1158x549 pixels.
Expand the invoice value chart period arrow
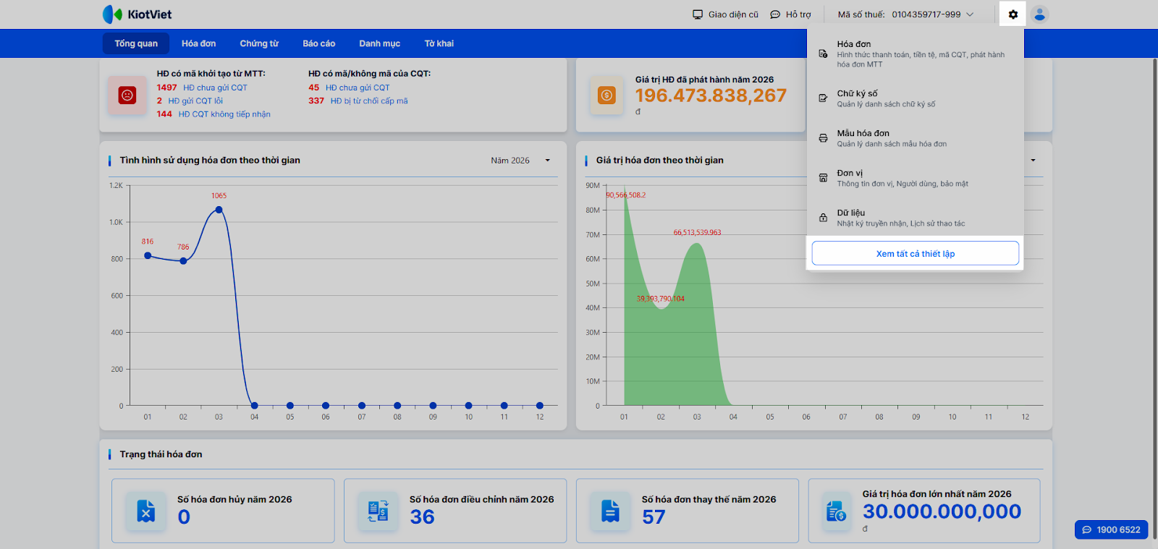(1033, 161)
